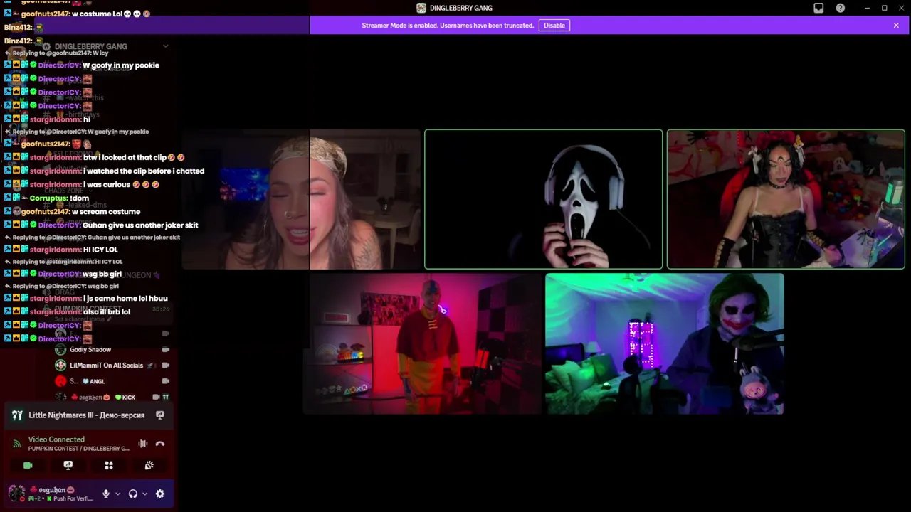Click 'i js came home lol hbuu' message

click(125, 299)
